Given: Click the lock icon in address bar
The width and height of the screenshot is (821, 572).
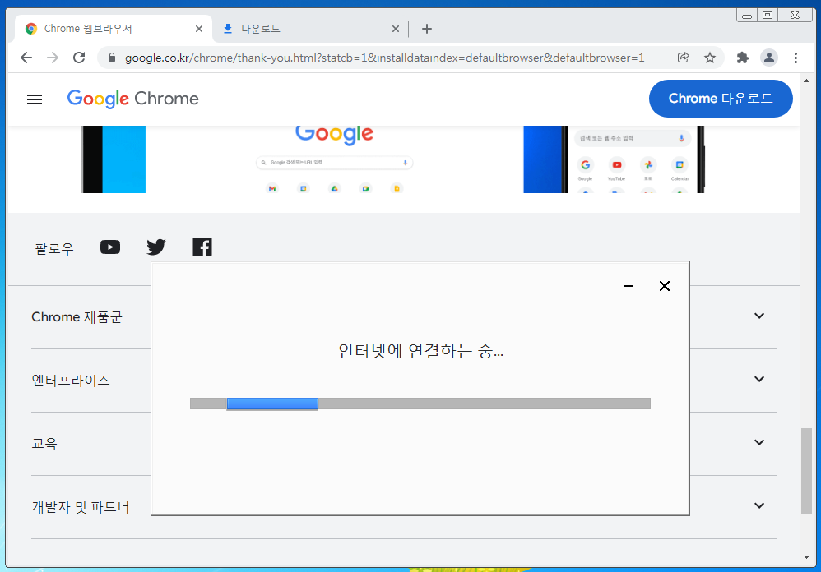Looking at the screenshot, I should [112, 58].
